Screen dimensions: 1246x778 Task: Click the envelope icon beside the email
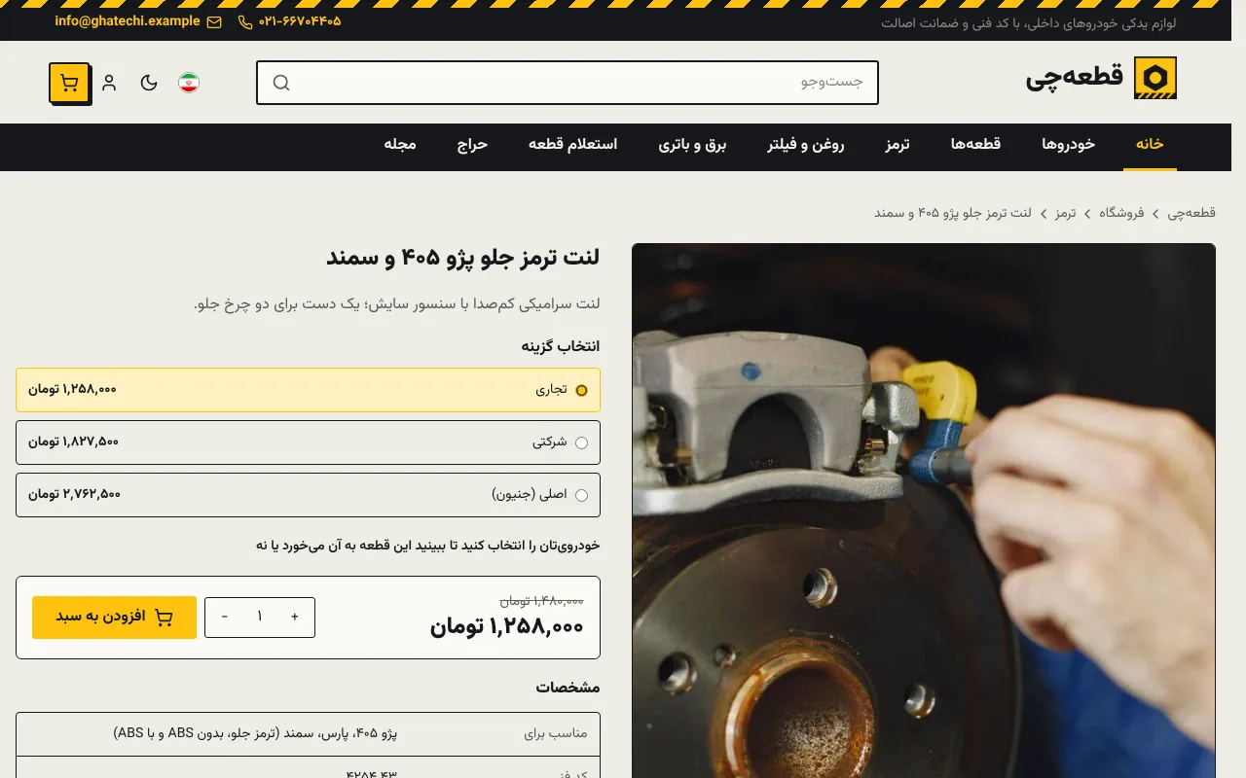tap(214, 21)
